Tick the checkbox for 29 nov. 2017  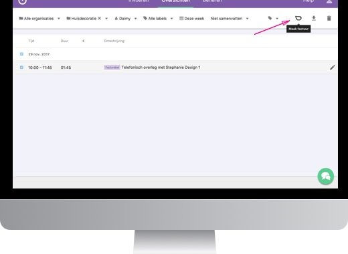pos(21,54)
